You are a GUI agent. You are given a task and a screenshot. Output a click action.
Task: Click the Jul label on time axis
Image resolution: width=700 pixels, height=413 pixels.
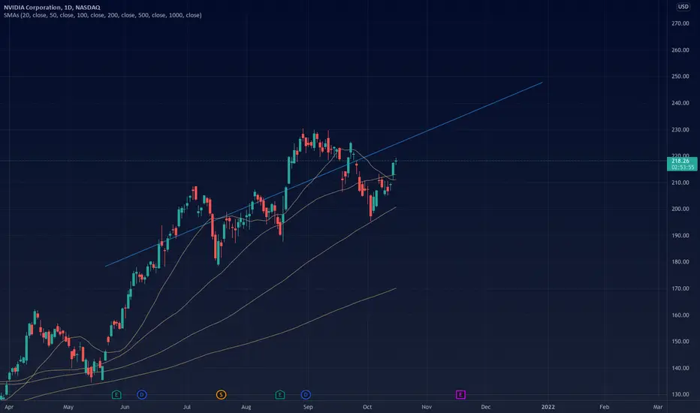[187, 407]
